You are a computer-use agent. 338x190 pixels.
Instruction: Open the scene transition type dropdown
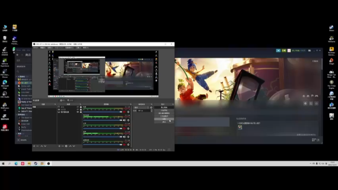pyautogui.click(x=141, y=108)
